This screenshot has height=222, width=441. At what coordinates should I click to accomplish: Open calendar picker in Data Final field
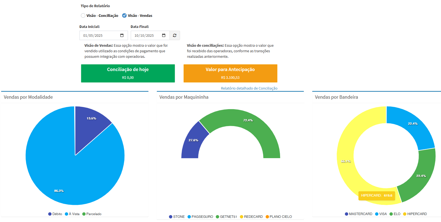[164, 35]
